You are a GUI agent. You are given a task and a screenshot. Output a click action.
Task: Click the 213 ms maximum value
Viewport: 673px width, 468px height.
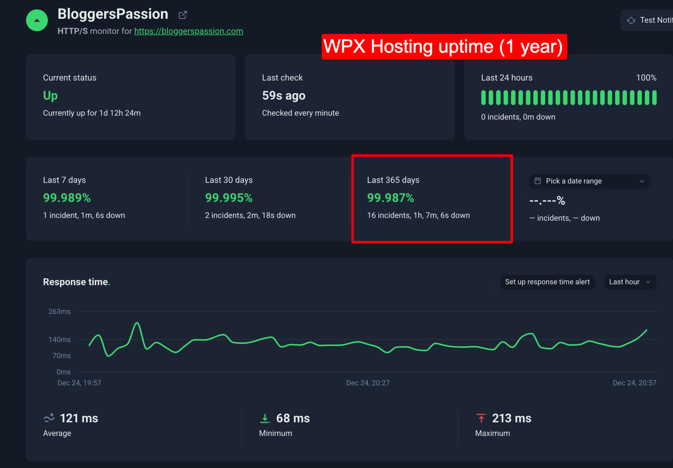[x=512, y=418]
